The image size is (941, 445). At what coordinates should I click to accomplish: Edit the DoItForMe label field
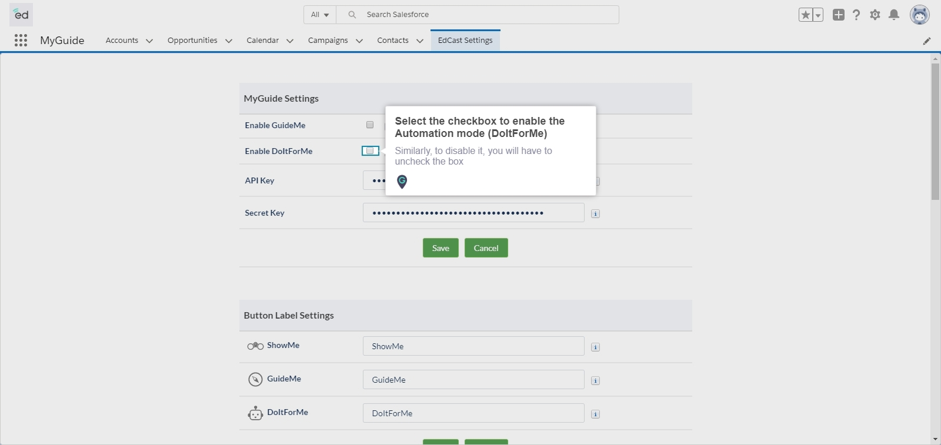pos(473,413)
